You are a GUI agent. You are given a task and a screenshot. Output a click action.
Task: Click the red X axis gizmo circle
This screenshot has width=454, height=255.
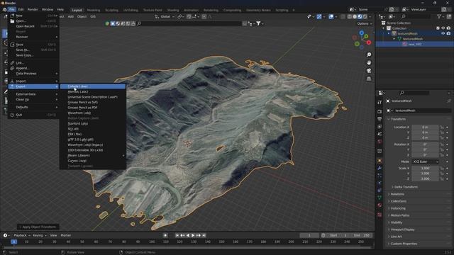(x=369, y=42)
